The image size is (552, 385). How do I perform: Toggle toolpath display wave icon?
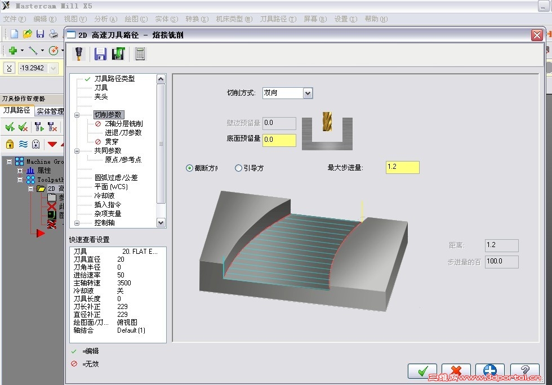[x=23, y=144]
